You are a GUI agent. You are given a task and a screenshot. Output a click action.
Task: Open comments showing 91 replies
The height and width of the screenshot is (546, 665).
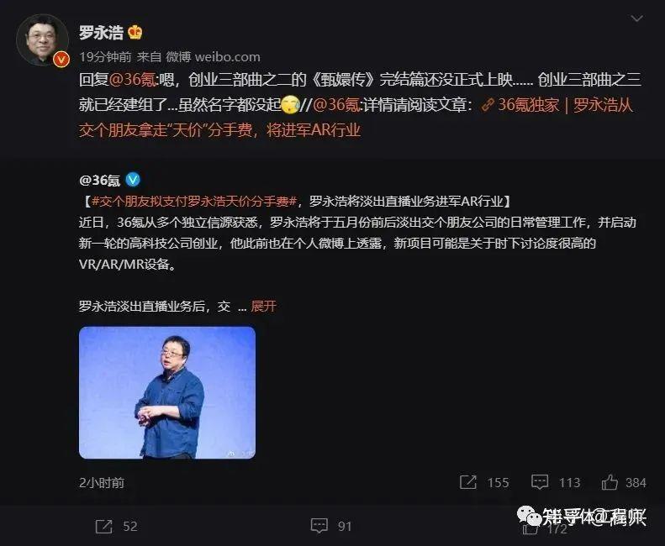coord(319,526)
